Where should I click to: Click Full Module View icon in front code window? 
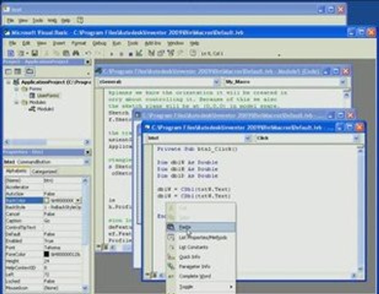pyautogui.click(x=154, y=275)
